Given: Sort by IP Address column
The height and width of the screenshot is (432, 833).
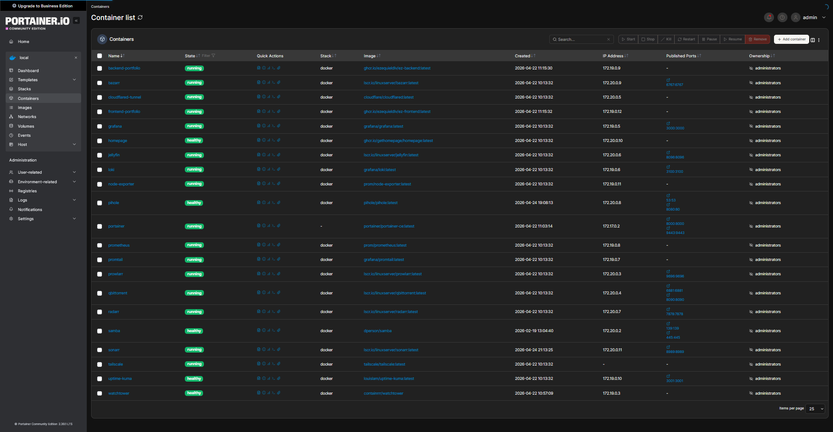Looking at the screenshot, I should (x=615, y=56).
